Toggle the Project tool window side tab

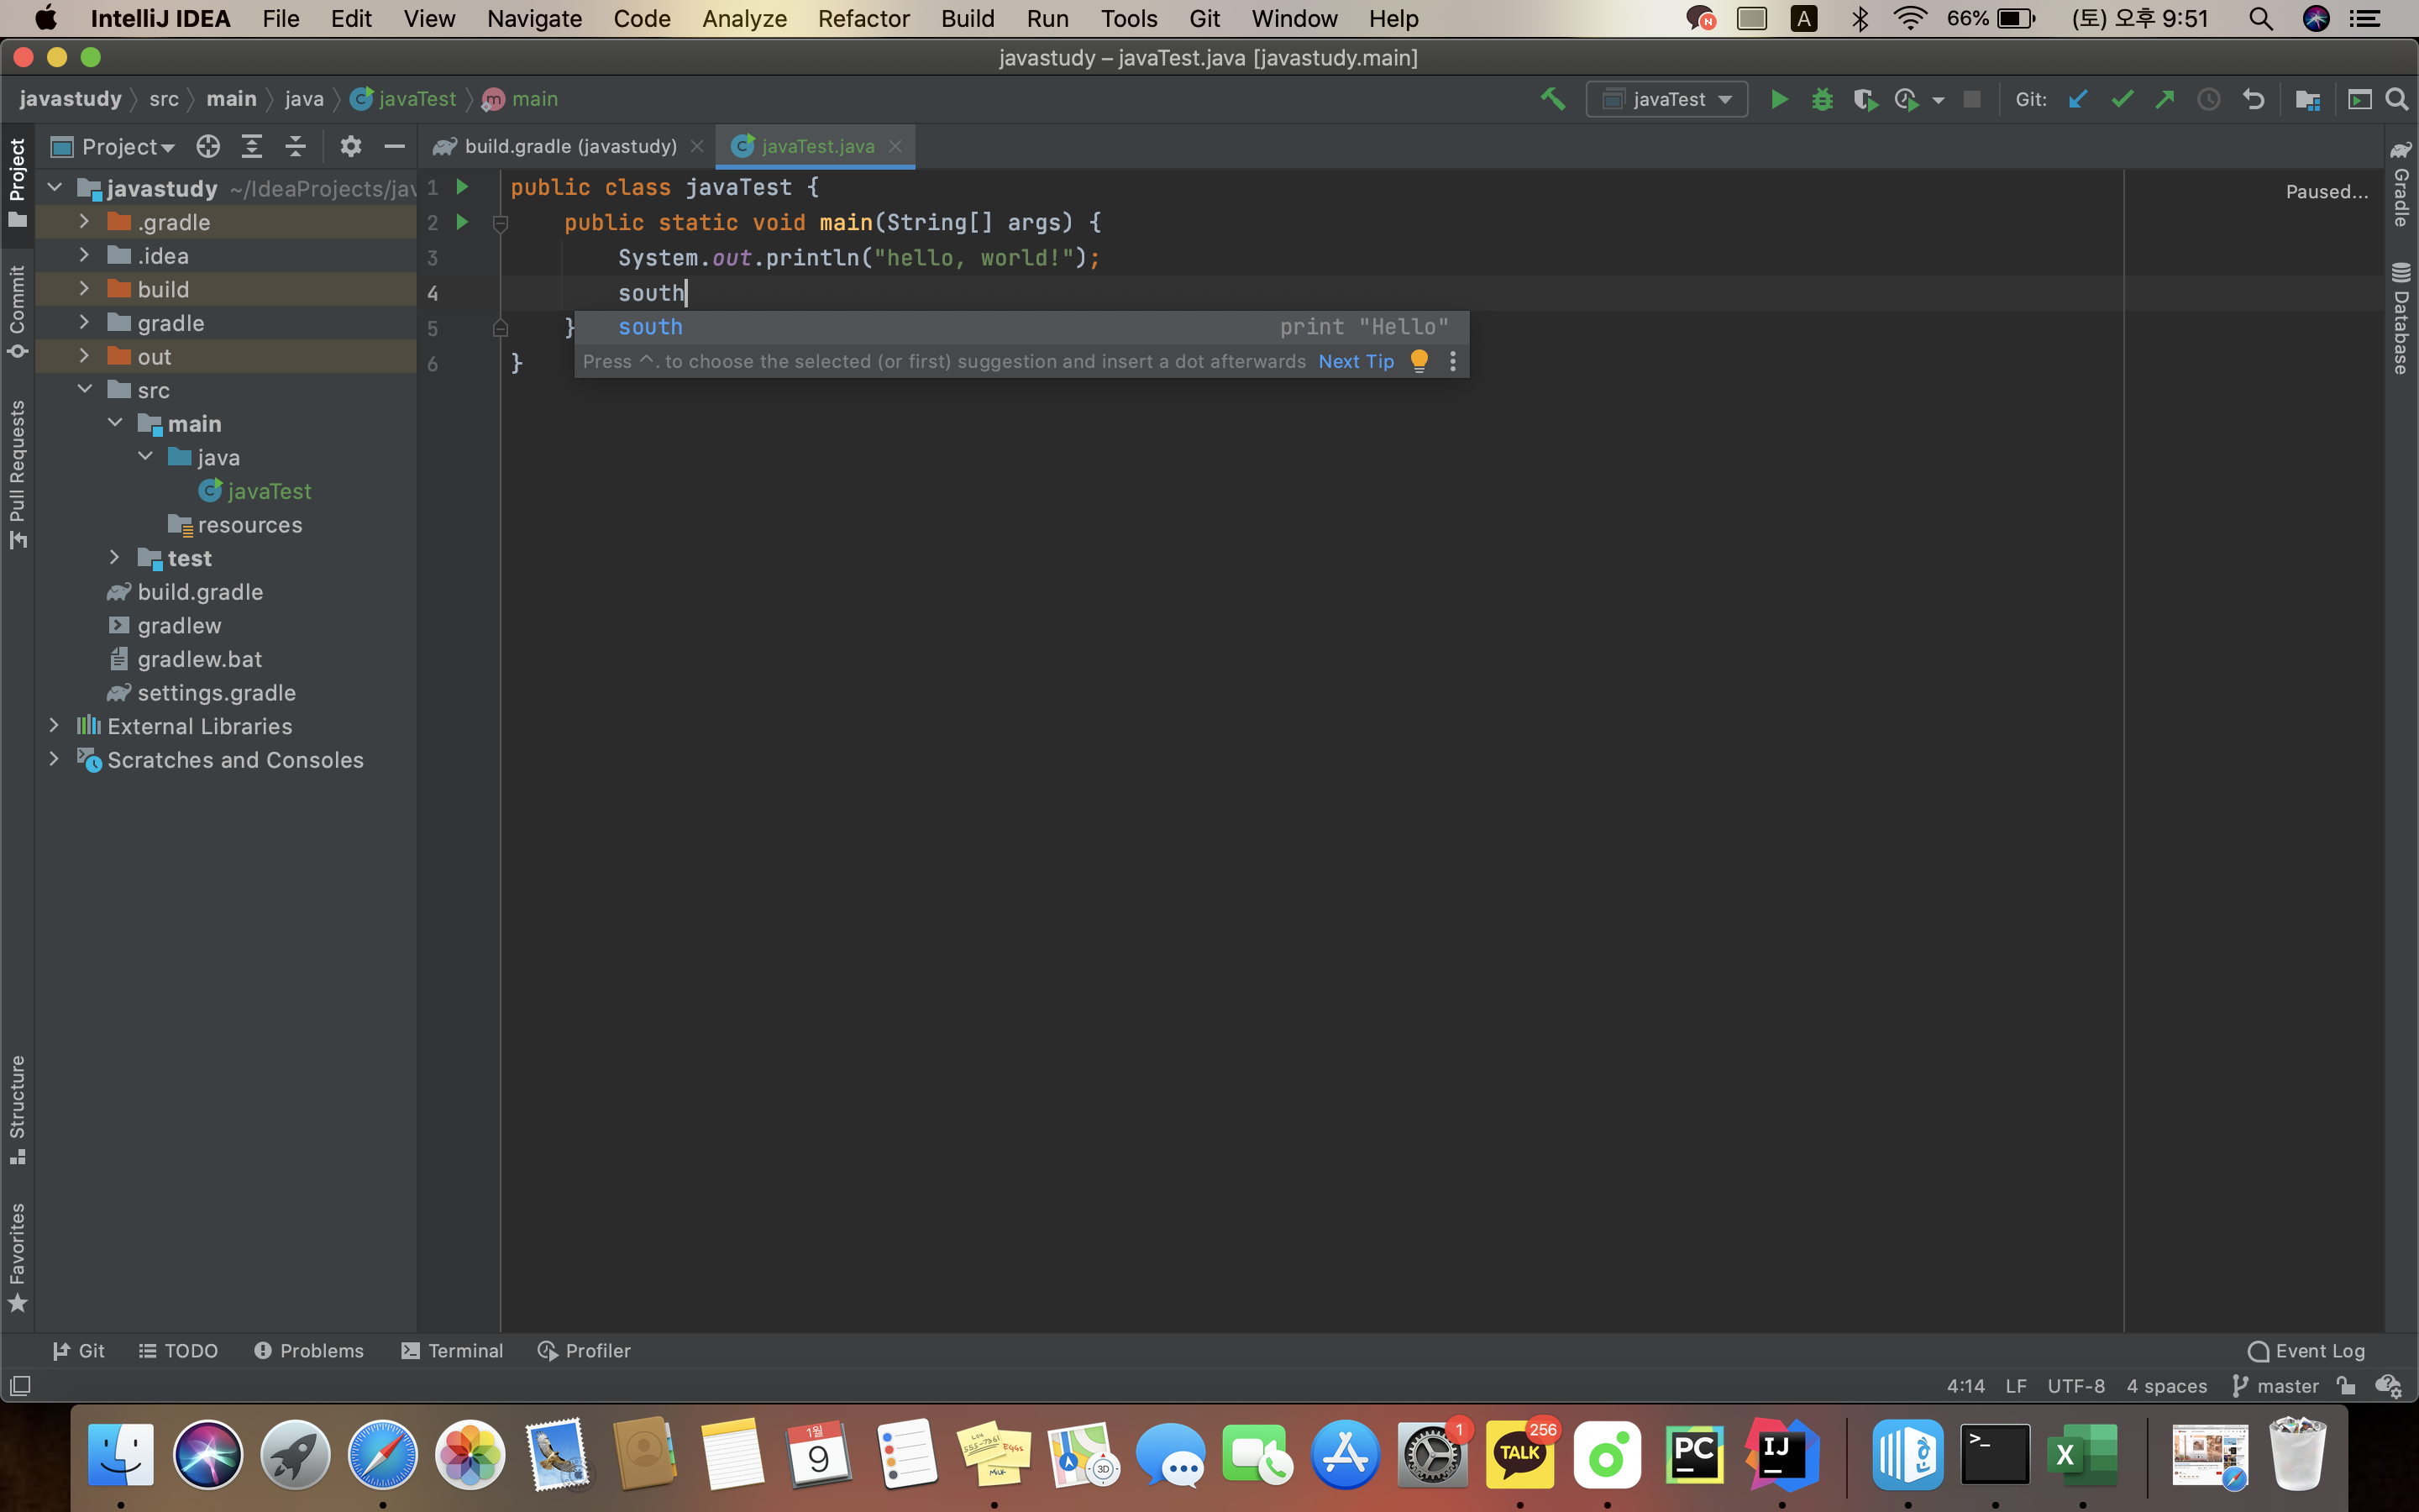tap(17, 183)
